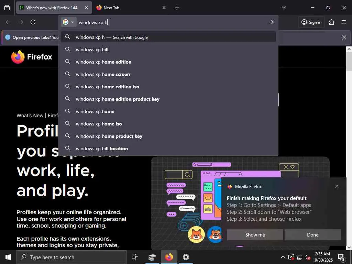The width and height of the screenshot is (352, 264).
Task: Close the Mozilla Firefox notification popup
Action: 337,186
